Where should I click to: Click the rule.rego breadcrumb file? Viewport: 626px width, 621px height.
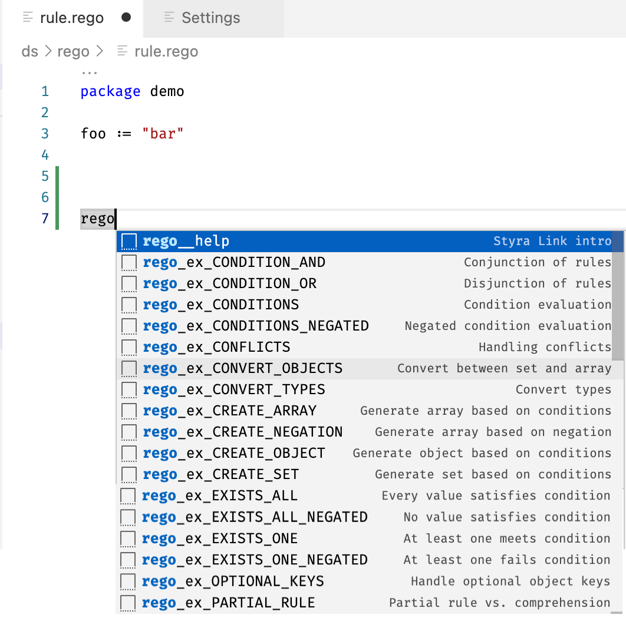click(x=166, y=51)
